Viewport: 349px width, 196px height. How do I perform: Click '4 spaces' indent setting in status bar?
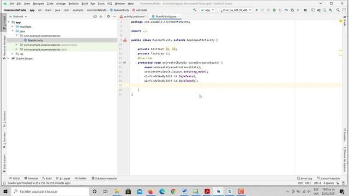pos(328,183)
